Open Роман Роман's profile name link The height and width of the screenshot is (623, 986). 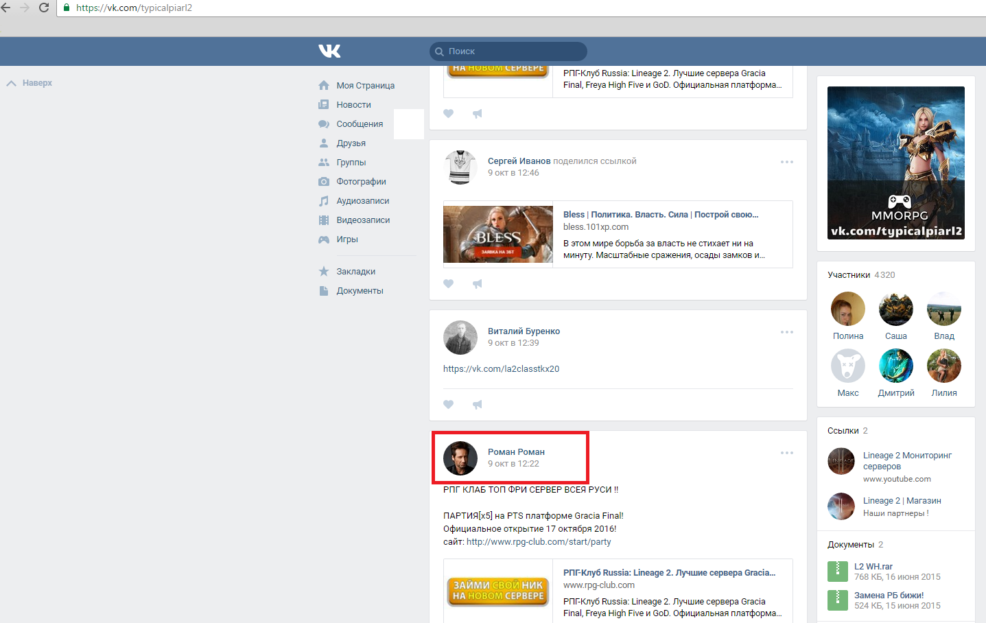point(517,452)
